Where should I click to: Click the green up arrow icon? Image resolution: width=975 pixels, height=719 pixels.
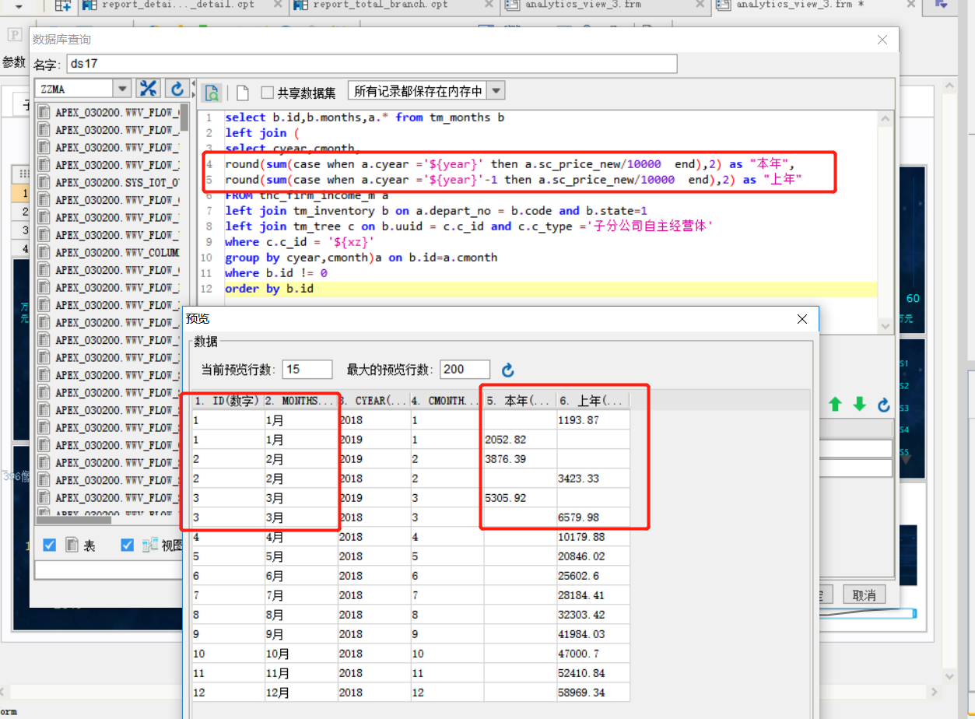pos(835,404)
